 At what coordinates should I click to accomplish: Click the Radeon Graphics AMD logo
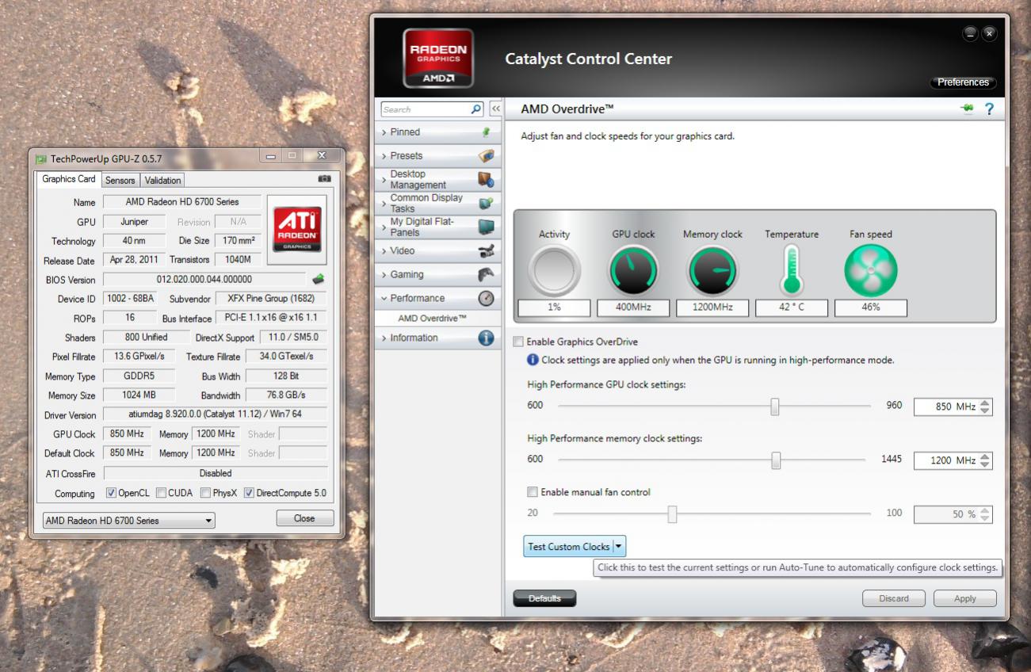(x=438, y=58)
